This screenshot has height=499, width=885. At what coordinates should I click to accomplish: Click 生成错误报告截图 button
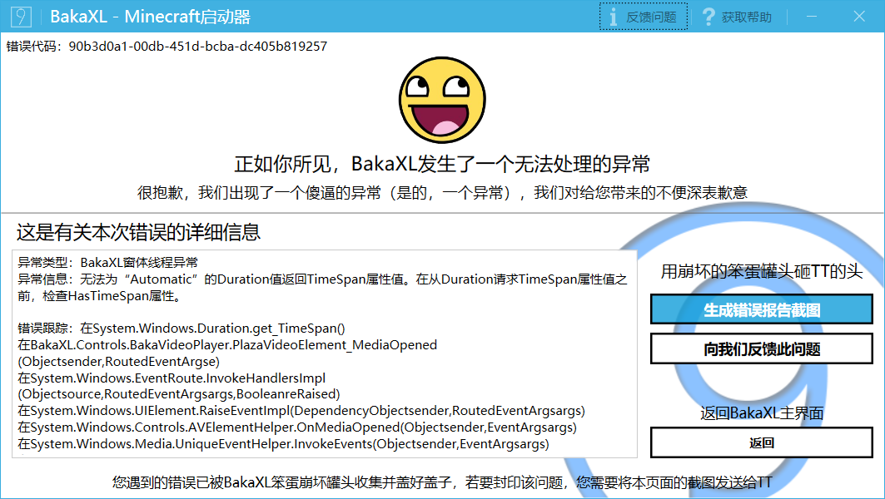click(762, 309)
